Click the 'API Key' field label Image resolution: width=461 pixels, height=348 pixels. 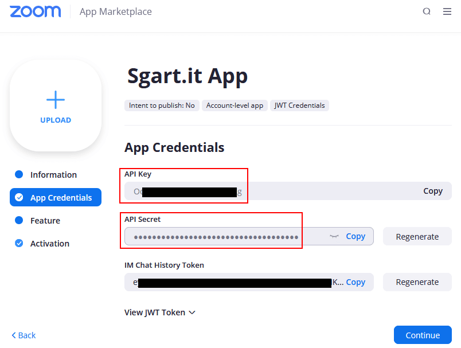pyautogui.click(x=138, y=174)
